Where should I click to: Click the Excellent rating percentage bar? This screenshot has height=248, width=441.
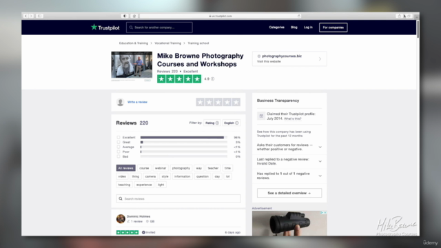[x=184, y=138]
